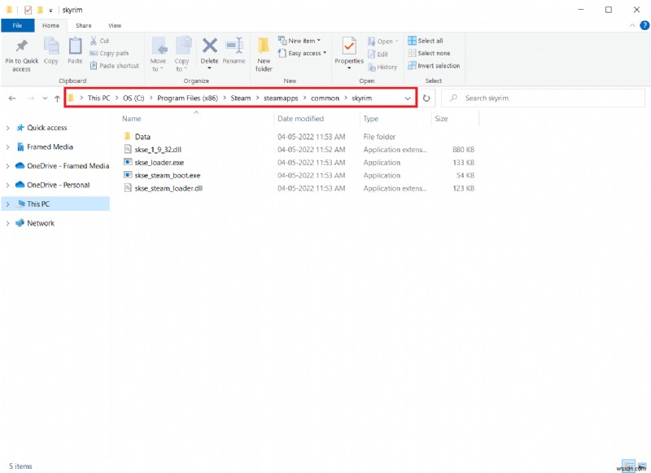Click Program Files (x86) breadcrumb

[x=187, y=99]
